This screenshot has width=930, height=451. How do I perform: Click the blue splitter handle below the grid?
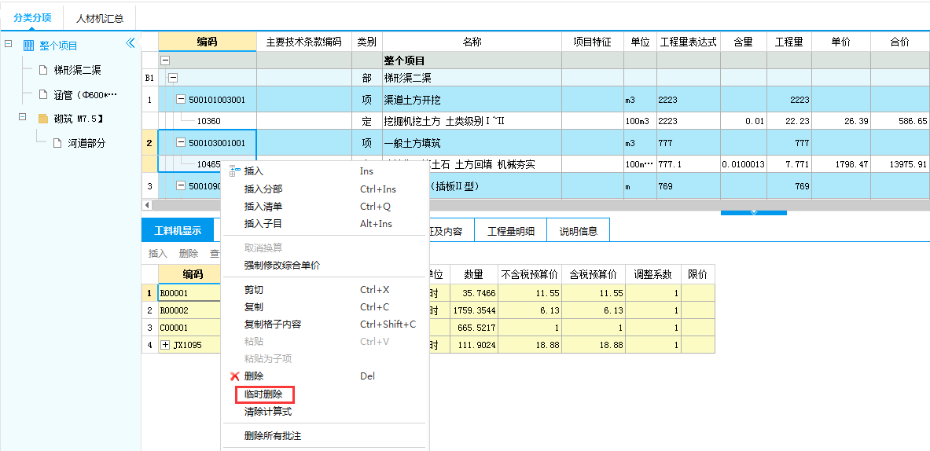pyautogui.click(x=753, y=211)
